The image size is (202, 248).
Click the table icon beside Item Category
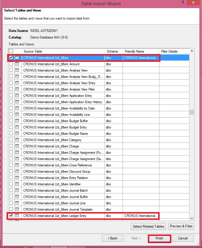(x=17, y=140)
